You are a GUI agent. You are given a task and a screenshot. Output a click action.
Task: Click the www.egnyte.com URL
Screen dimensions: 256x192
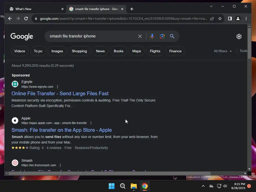tap(37, 87)
